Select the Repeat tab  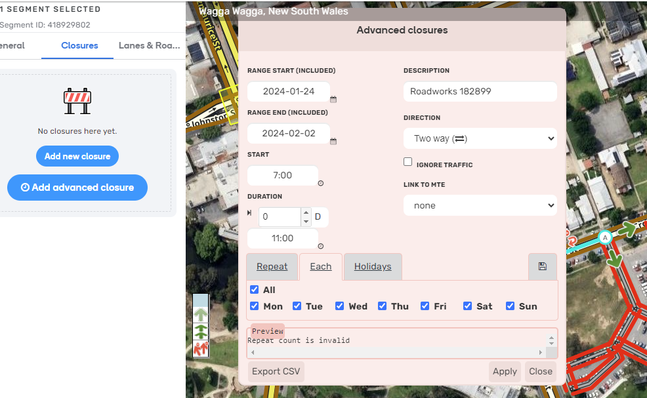272,266
